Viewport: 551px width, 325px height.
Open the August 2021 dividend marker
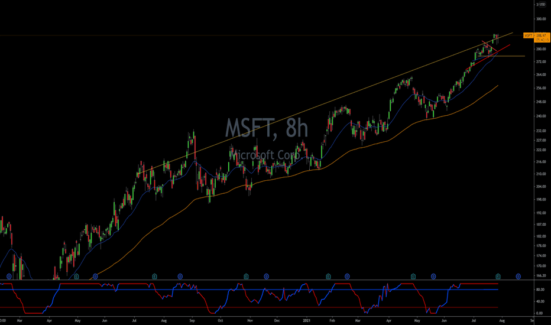(x=518, y=277)
